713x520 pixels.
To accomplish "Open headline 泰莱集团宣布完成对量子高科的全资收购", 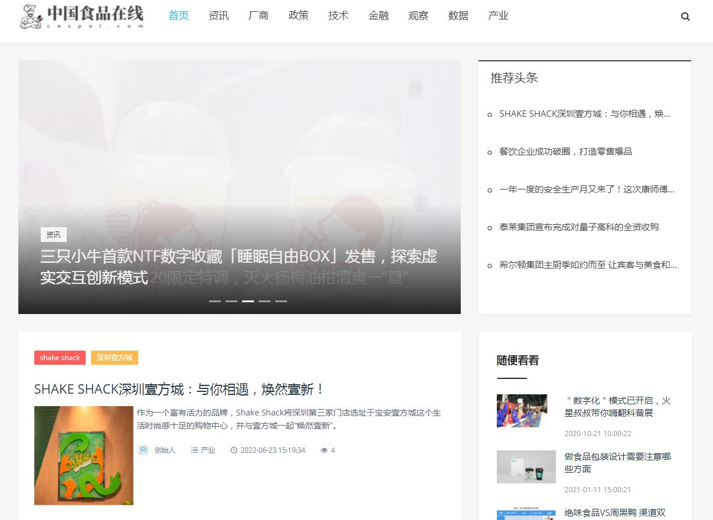I will [x=579, y=227].
